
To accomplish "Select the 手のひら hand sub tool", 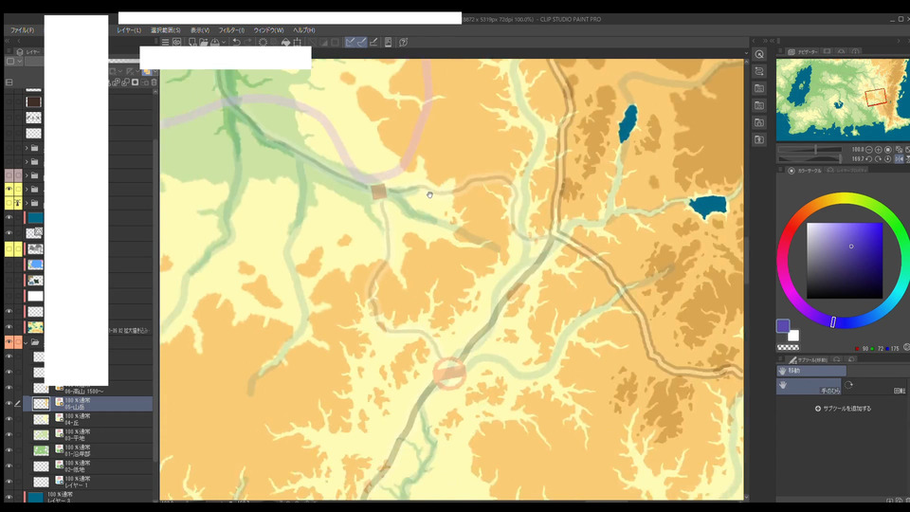I will (809, 387).
